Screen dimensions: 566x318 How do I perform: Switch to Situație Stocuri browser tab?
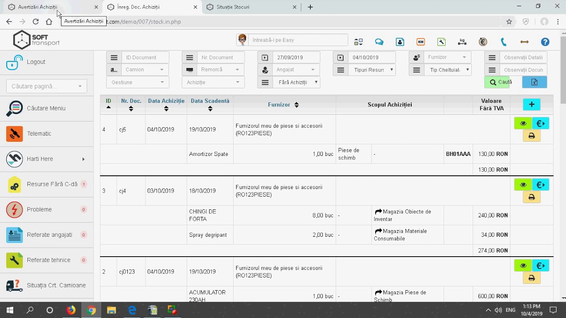[x=252, y=7]
